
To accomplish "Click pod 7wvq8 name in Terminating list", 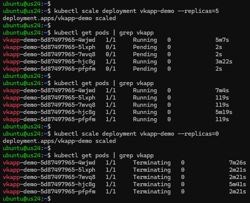I will [x=49, y=177].
